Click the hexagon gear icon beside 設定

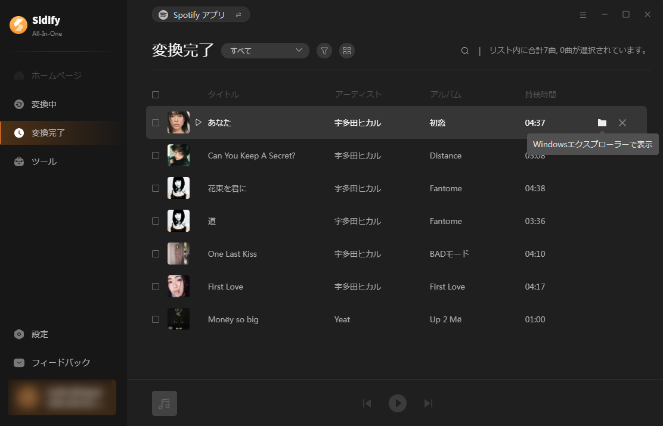coord(19,334)
